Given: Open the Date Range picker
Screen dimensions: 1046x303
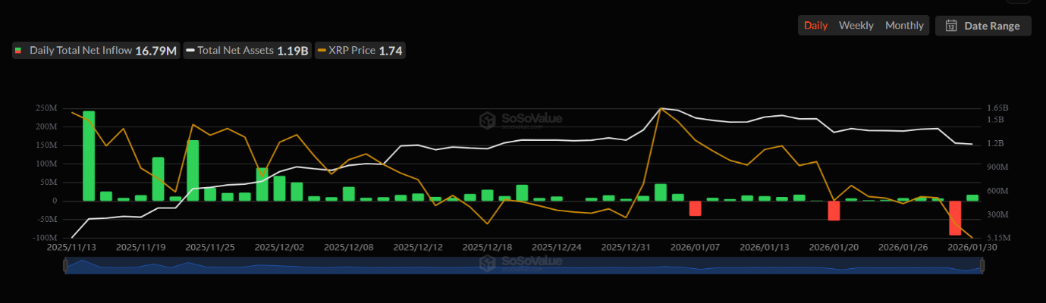Looking at the screenshot, I should click(983, 25).
